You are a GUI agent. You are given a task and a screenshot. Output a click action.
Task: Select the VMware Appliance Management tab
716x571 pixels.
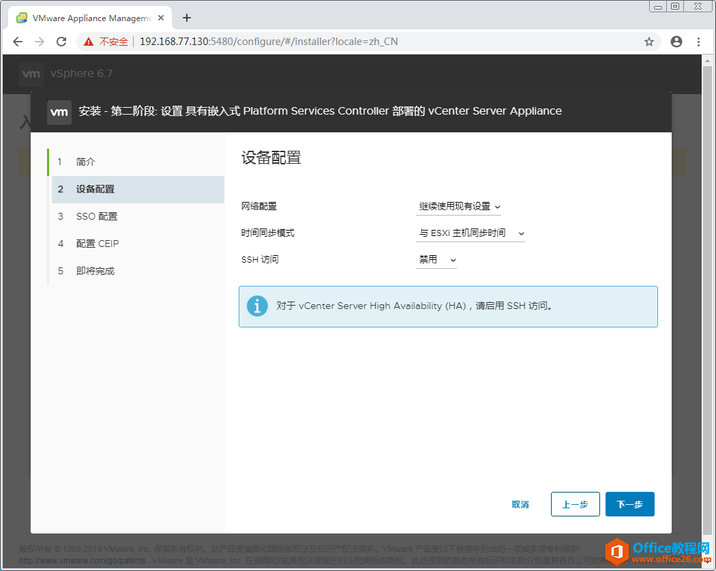click(x=90, y=18)
